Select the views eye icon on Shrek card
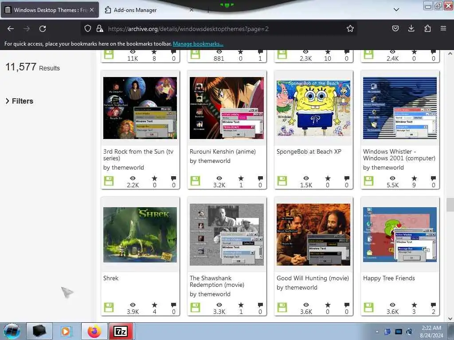Screen dimensions: 454x340 (x=133, y=305)
